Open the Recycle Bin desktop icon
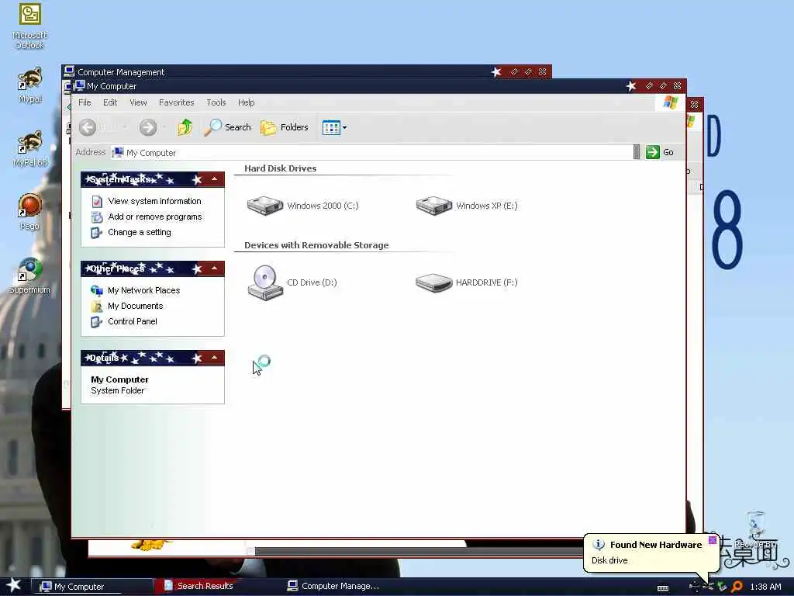This screenshot has height=596, width=794. (756, 529)
